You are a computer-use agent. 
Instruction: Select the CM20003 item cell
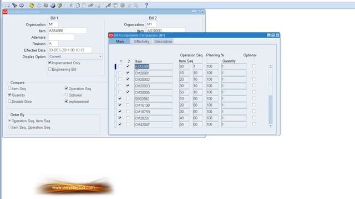point(153,86)
